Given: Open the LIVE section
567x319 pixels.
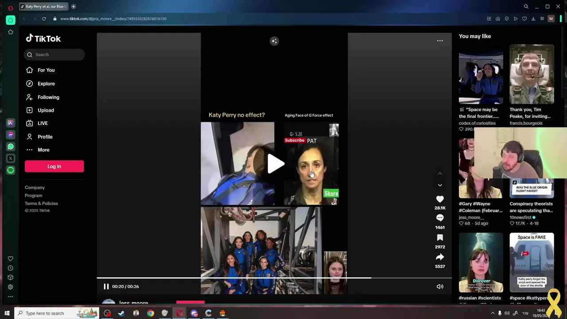Looking at the screenshot, I should 43,123.
